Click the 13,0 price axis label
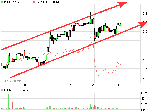 pos(144,50)
